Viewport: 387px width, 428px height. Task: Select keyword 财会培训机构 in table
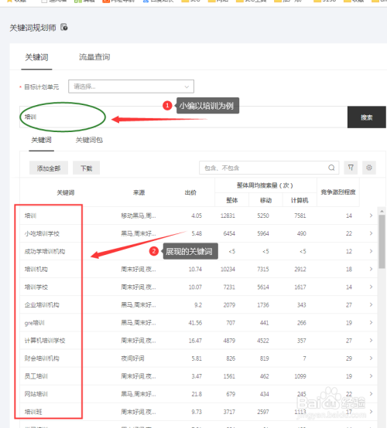tap(42, 358)
